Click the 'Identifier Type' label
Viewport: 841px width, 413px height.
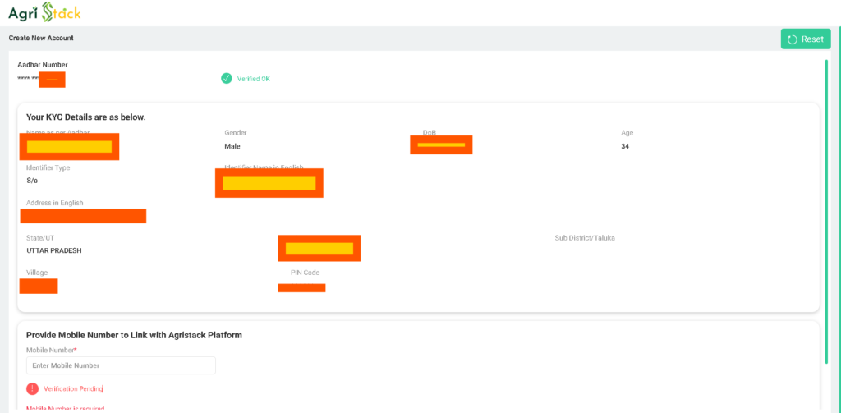pos(48,167)
